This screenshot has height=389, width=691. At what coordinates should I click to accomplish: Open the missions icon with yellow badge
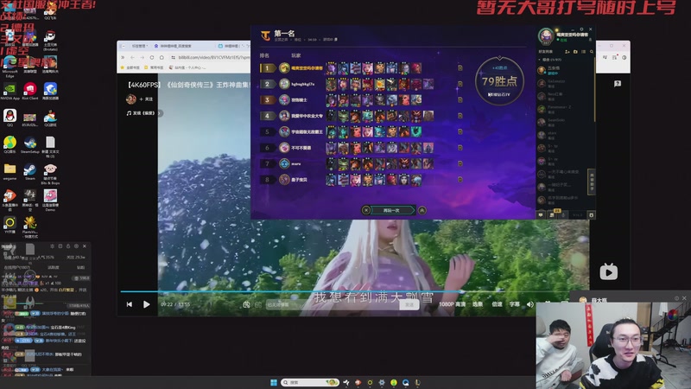(x=552, y=214)
